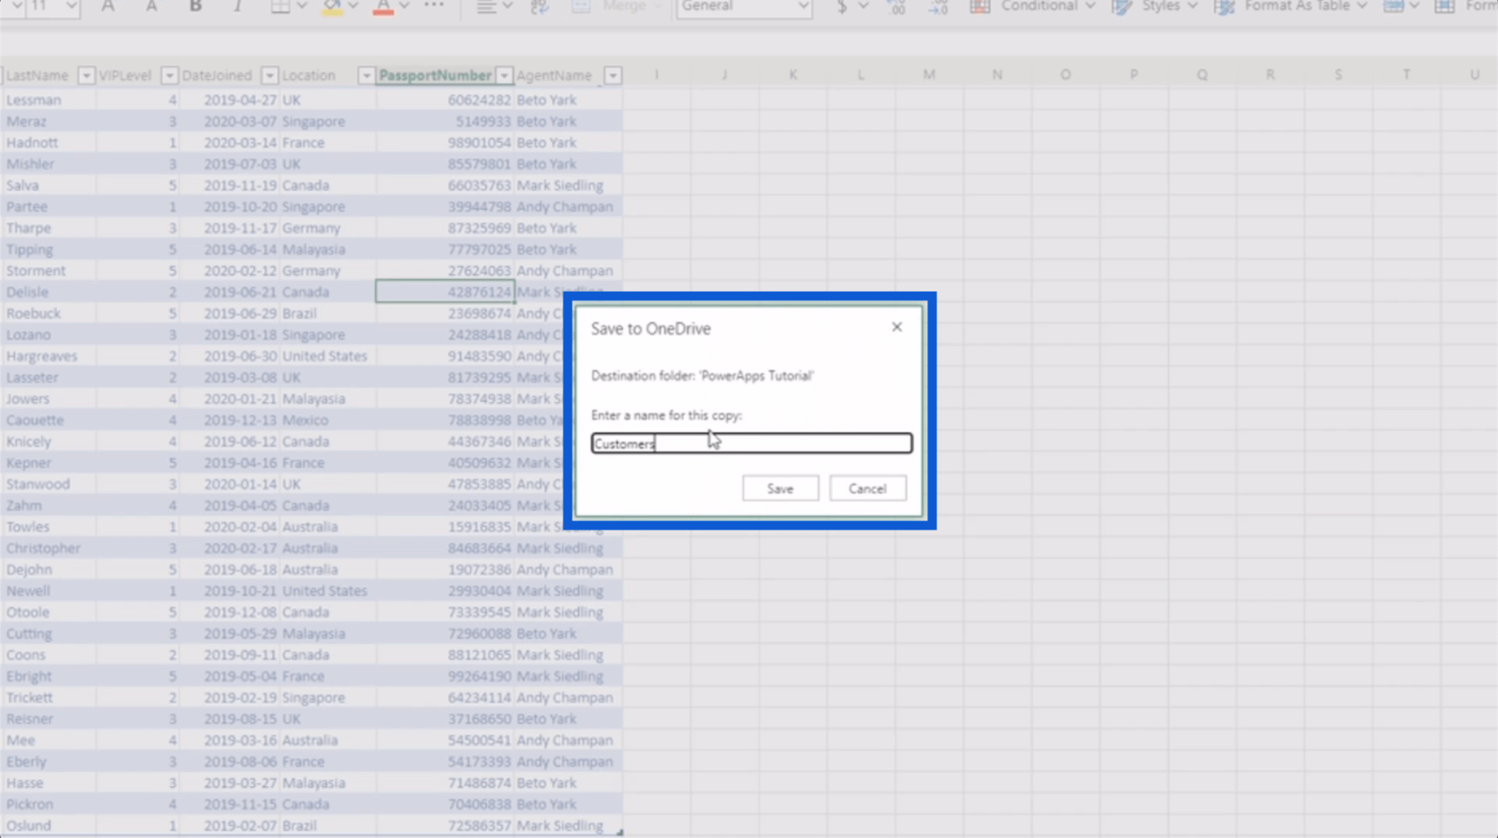Click the cell containing Hadnott

pos(48,143)
